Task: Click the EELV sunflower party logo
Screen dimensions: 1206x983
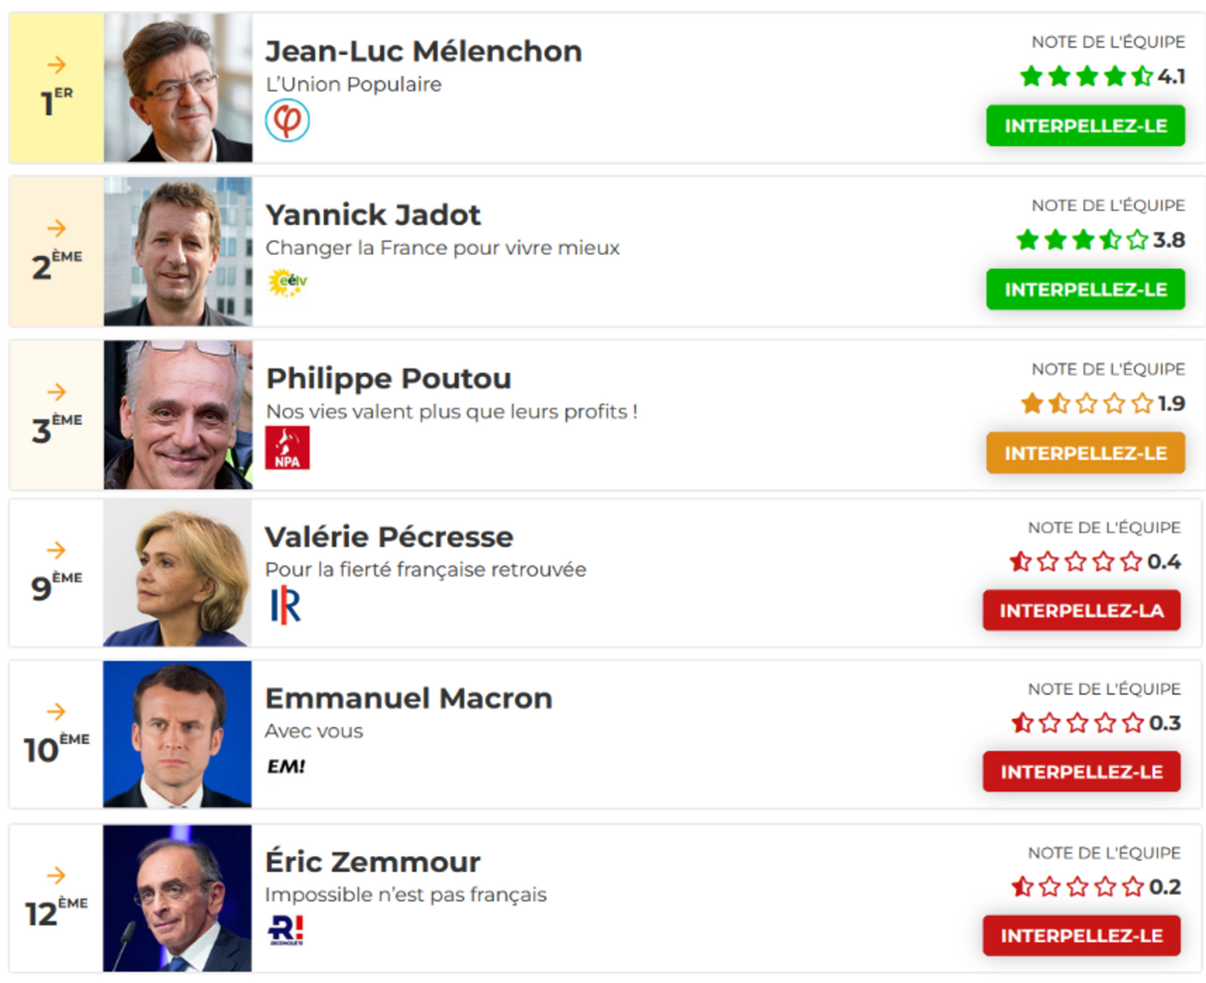Action: 287,283
